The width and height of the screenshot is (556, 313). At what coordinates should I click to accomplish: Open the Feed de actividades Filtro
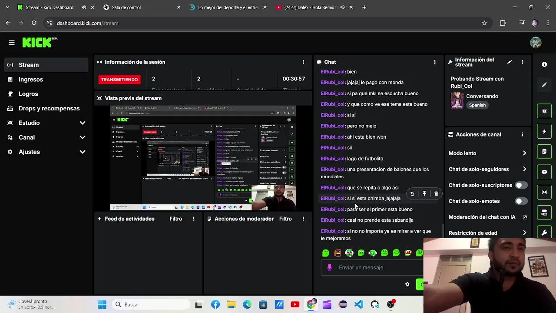(176, 219)
